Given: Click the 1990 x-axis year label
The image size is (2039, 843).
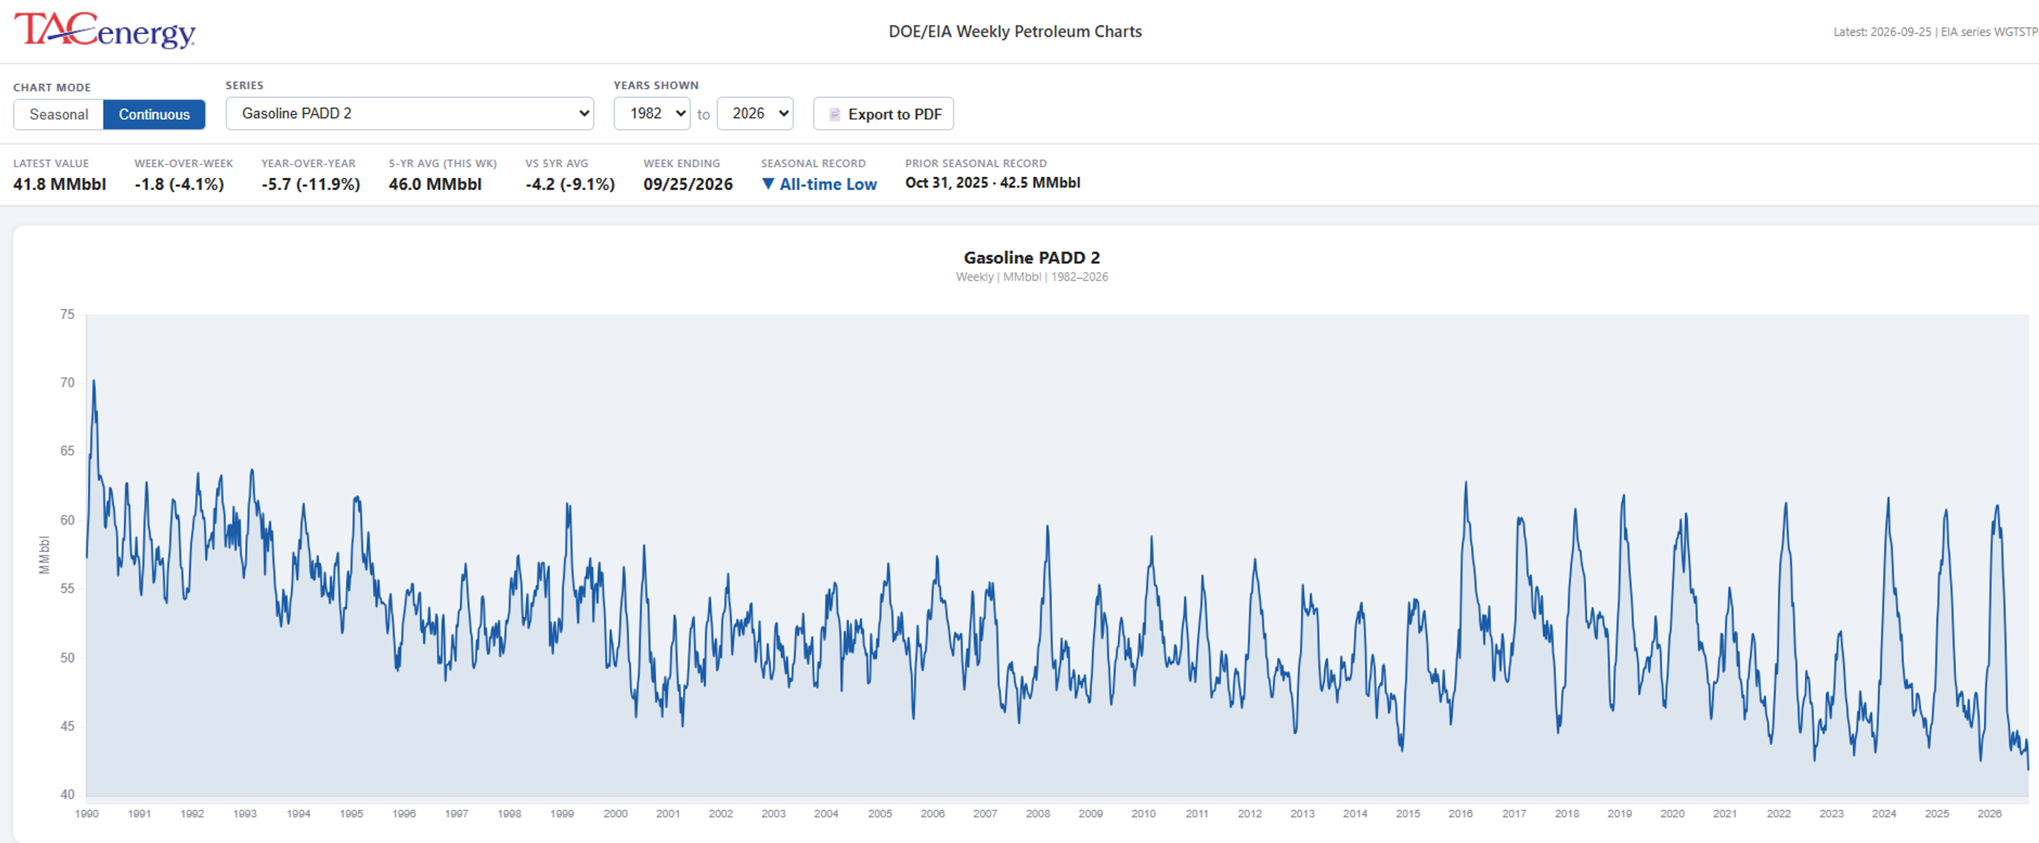Looking at the screenshot, I should pyautogui.click(x=87, y=814).
